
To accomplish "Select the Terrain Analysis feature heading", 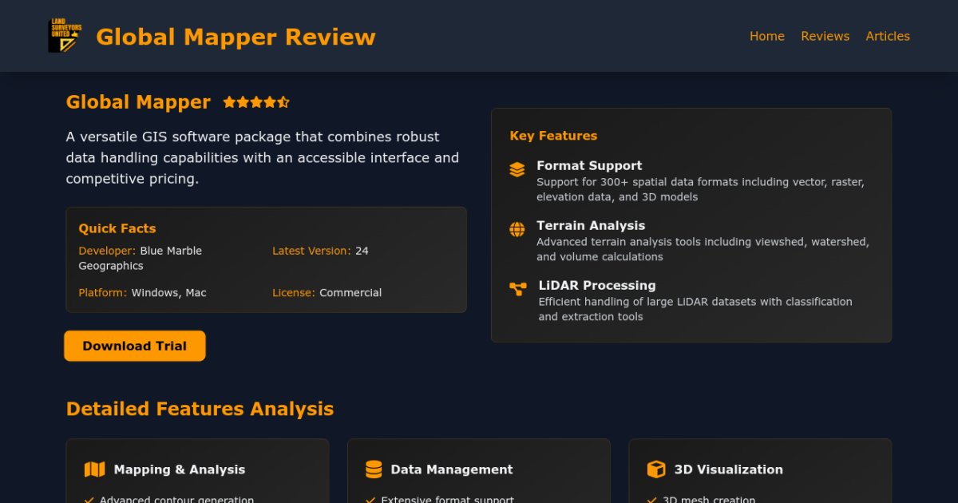I will click(x=591, y=225).
